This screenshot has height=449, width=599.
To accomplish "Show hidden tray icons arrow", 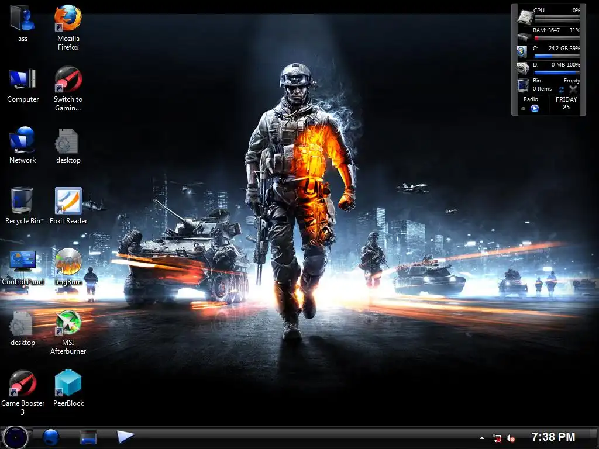I will click(x=482, y=438).
